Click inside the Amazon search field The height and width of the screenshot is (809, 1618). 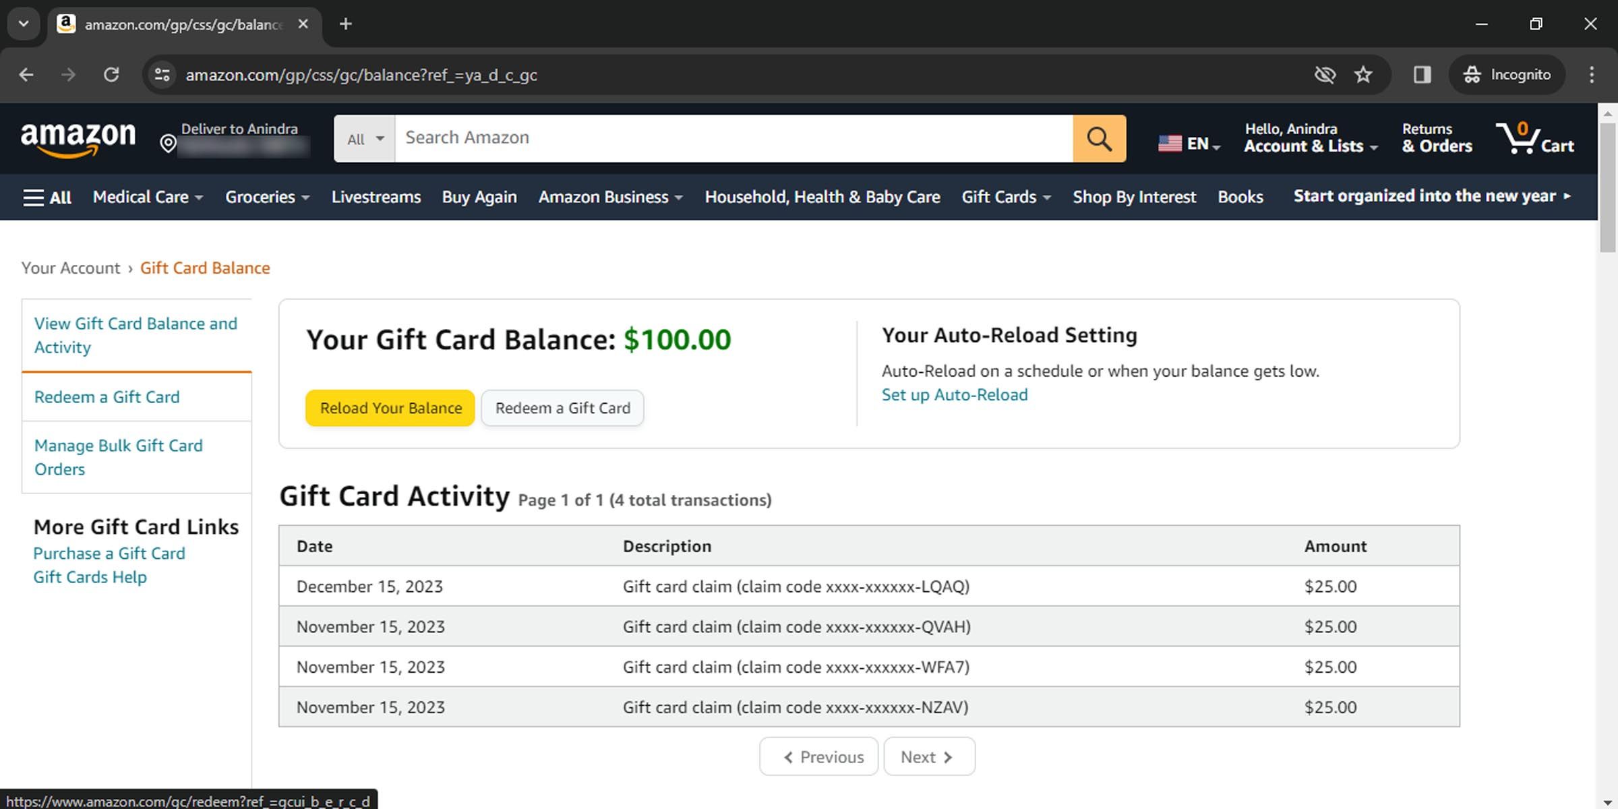coord(674,138)
